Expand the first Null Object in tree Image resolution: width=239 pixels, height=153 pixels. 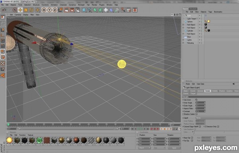pos(183,25)
